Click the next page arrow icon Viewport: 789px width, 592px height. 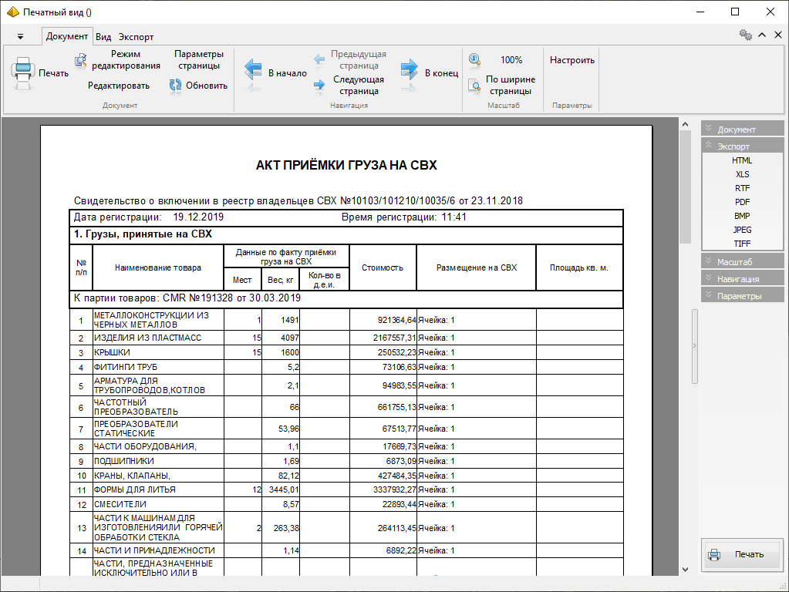tap(319, 85)
